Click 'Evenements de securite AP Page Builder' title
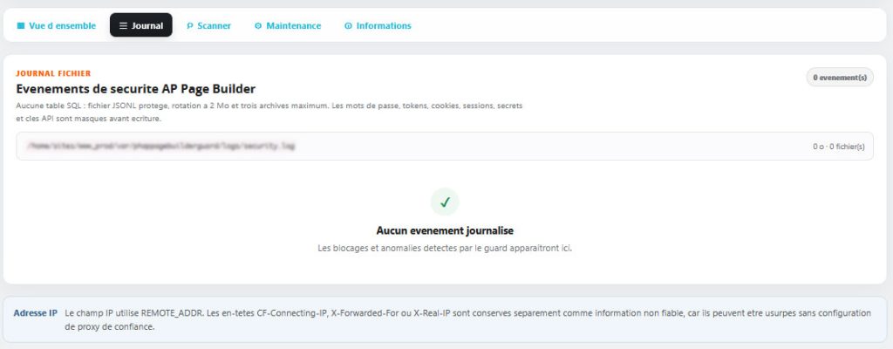The width and height of the screenshot is (893, 349). (135, 89)
